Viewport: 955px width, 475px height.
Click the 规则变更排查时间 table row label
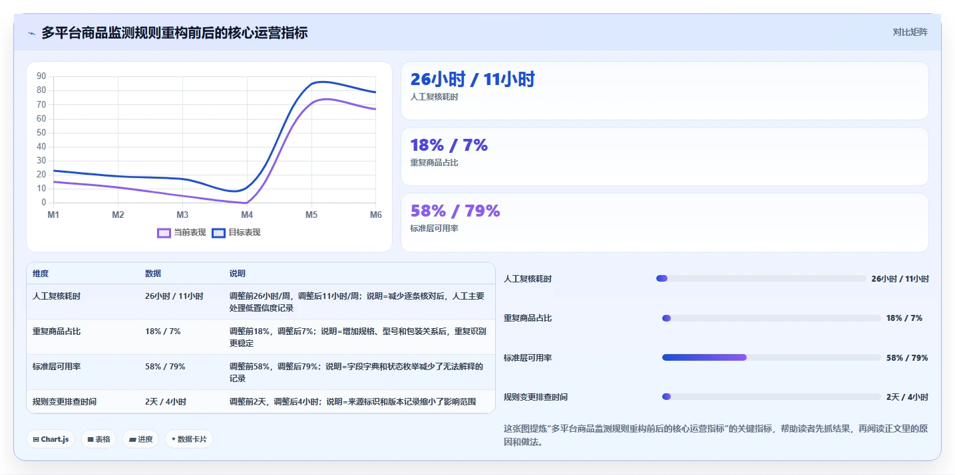point(65,401)
